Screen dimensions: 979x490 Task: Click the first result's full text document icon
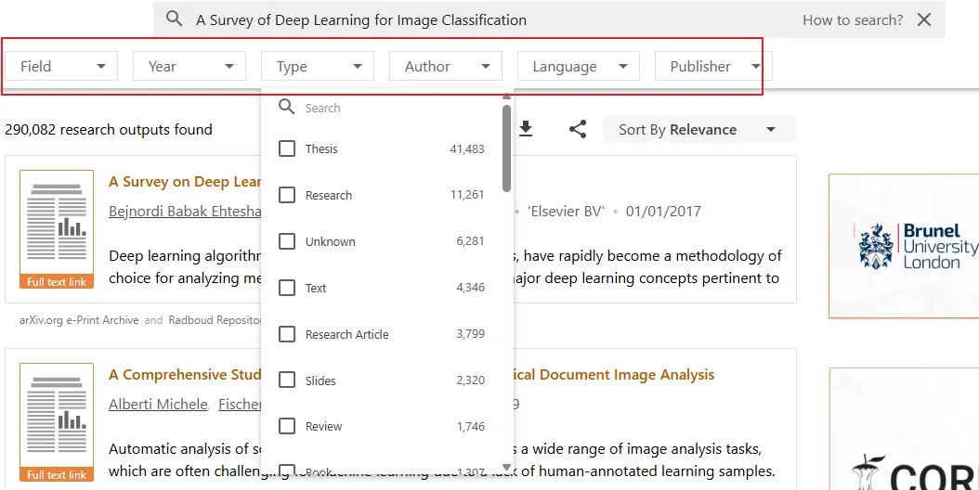point(57,229)
